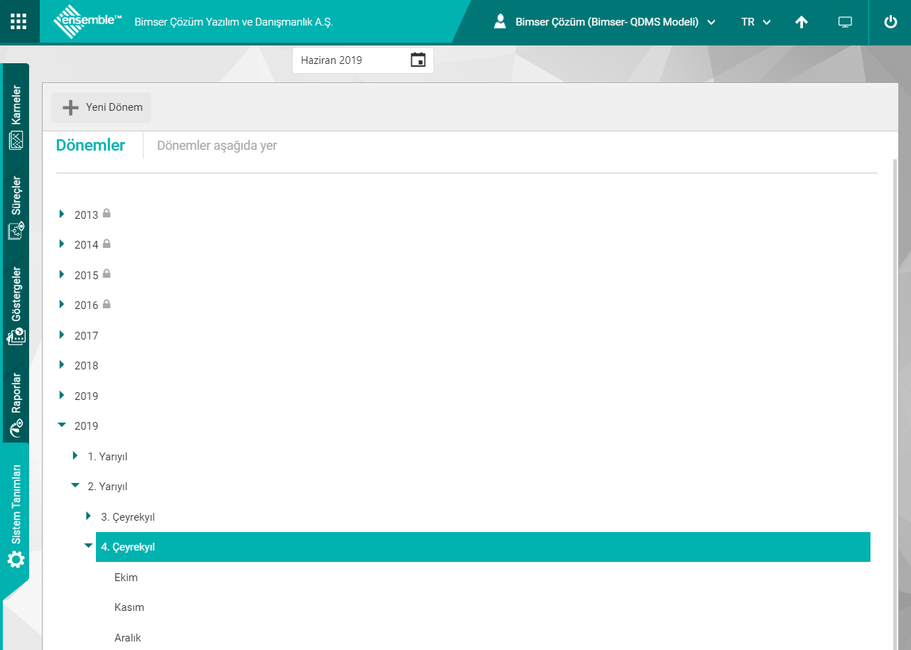911x650 pixels.
Task: Expand the 2017 period node
Action: point(62,335)
